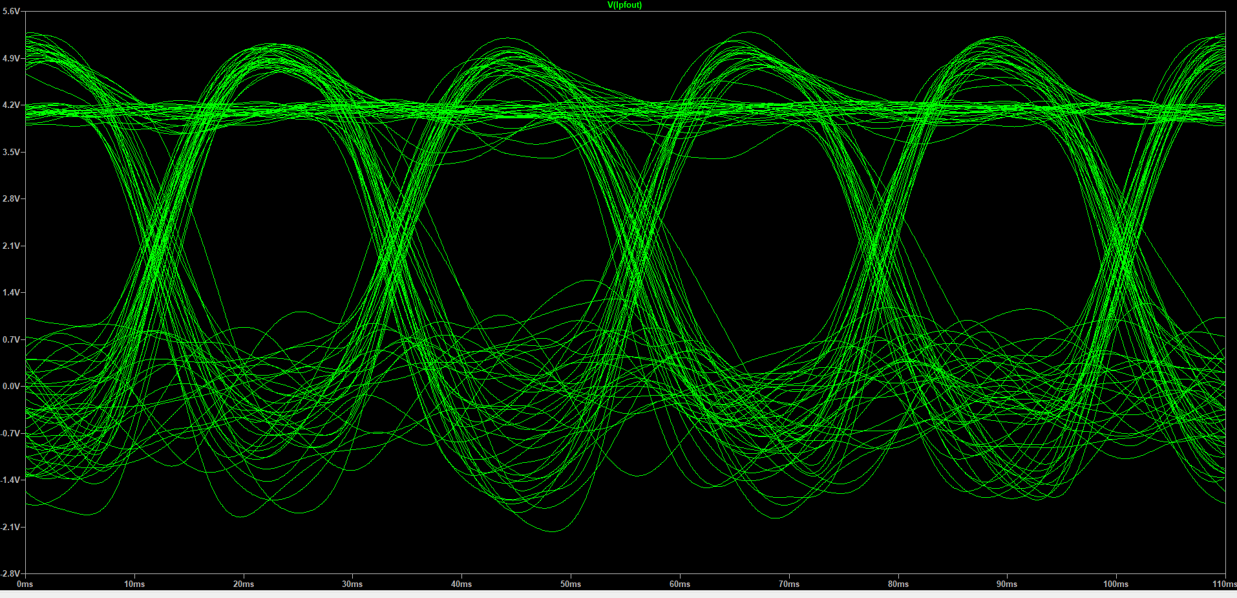
Task: Click the 5.6V vertical axis label
Action: click(11, 12)
